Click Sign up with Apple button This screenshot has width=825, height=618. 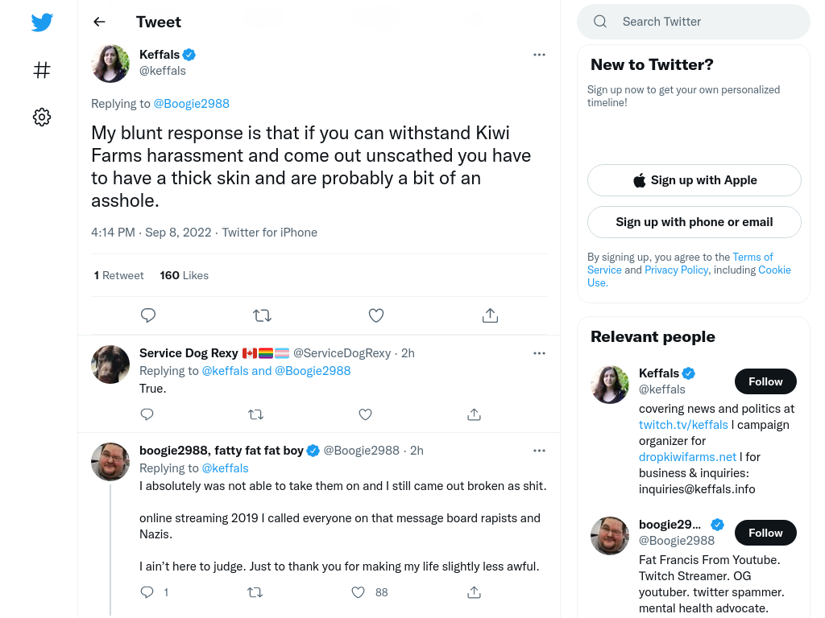coord(694,180)
